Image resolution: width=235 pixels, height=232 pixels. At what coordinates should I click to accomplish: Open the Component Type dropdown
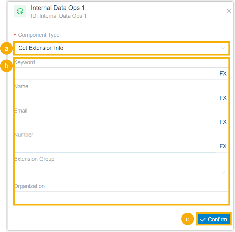122,48
